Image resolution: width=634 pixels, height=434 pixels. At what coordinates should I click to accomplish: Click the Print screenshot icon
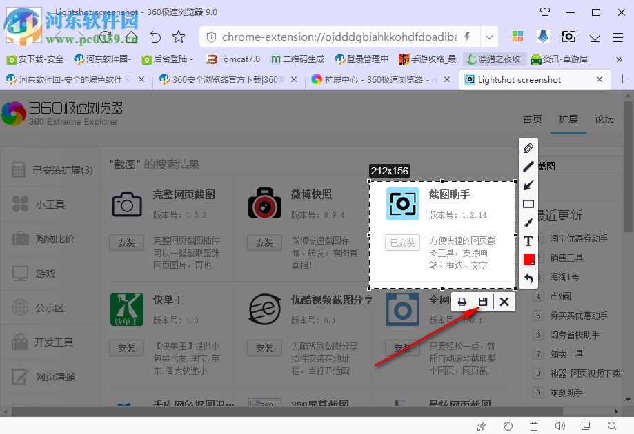coord(462,301)
